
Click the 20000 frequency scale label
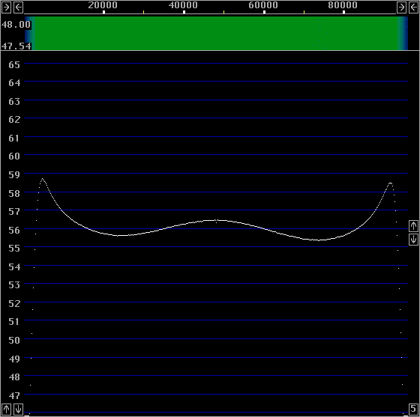103,5
